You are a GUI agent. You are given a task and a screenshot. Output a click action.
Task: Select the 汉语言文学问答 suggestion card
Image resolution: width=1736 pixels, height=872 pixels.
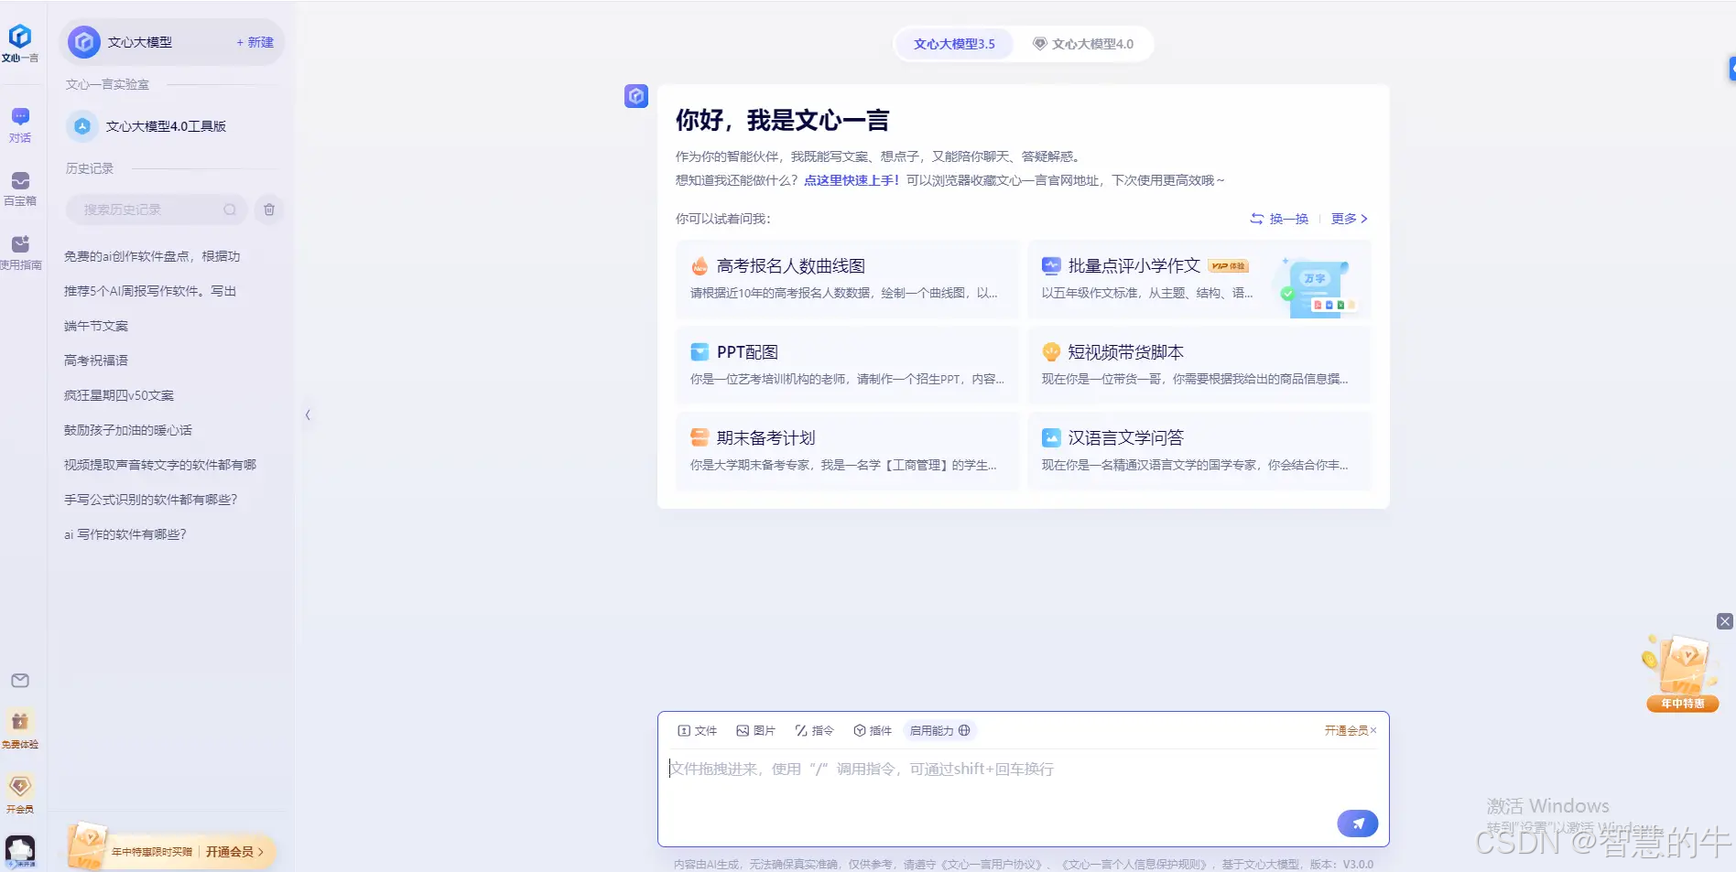click(x=1199, y=451)
